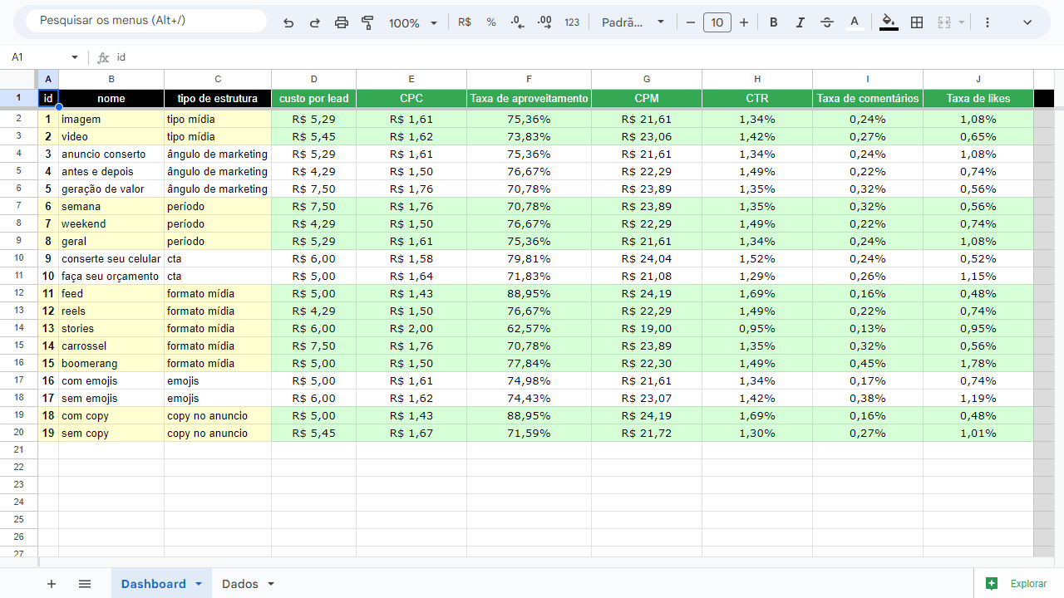Click the menu search field

(146, 20)
